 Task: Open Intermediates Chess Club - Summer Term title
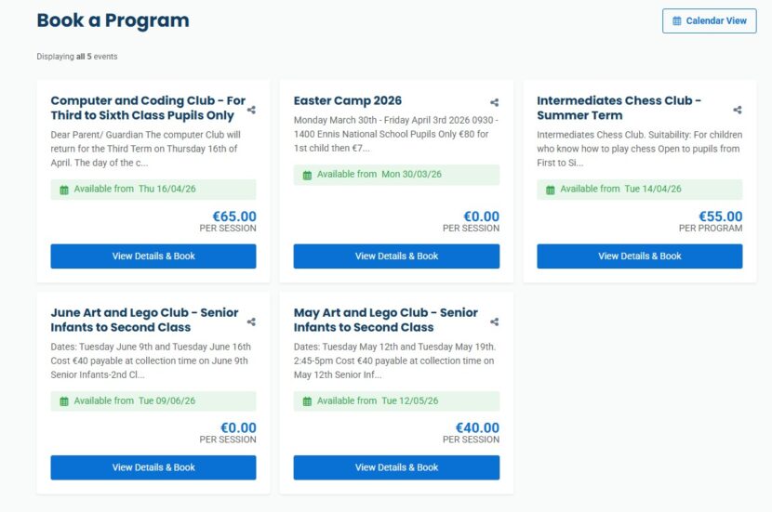619,108
